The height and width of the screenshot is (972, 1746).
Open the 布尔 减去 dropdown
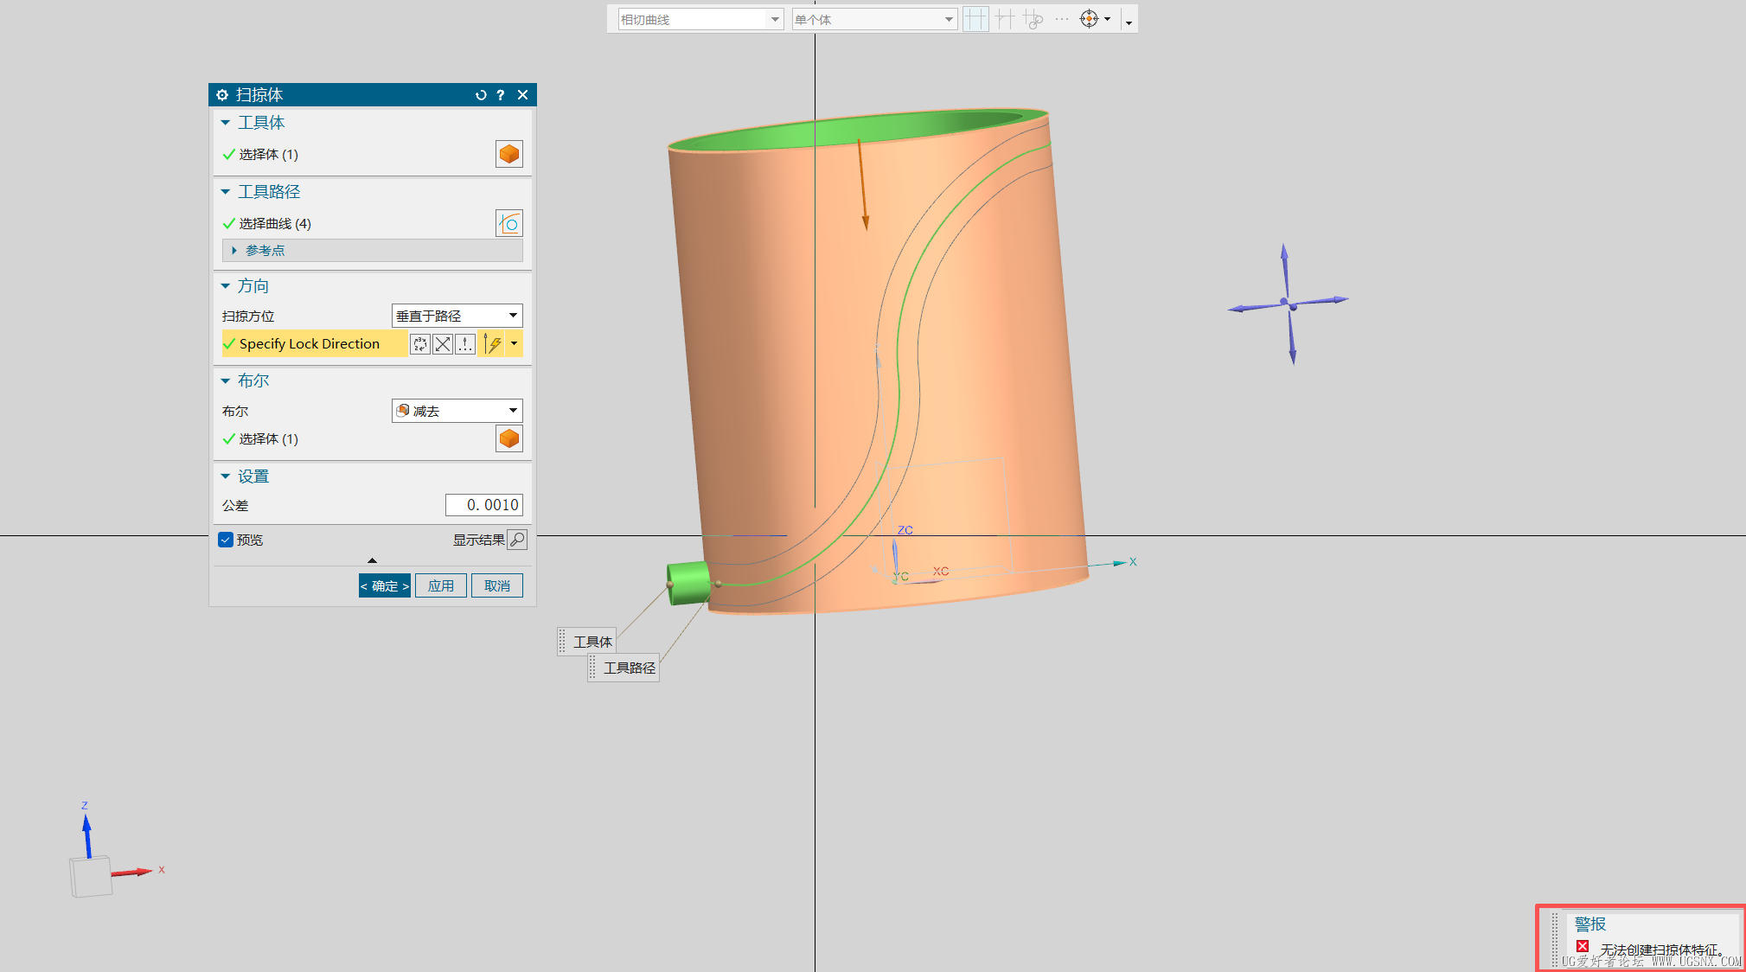457,411
